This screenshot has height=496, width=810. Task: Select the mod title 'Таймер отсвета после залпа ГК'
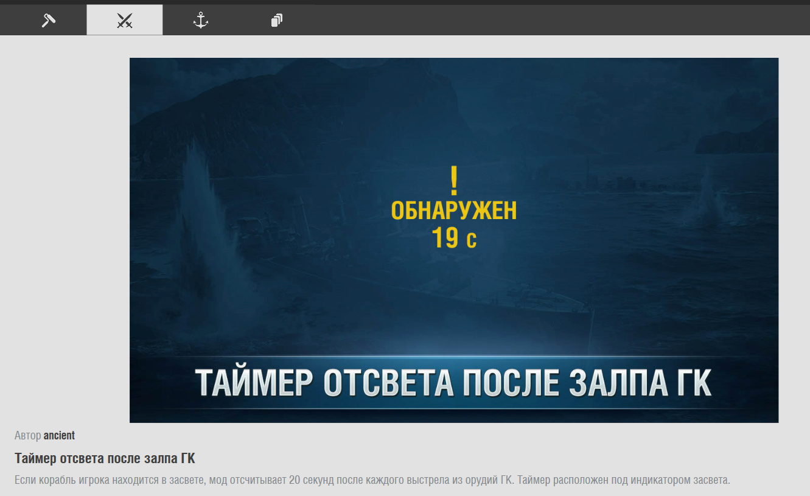105,458
